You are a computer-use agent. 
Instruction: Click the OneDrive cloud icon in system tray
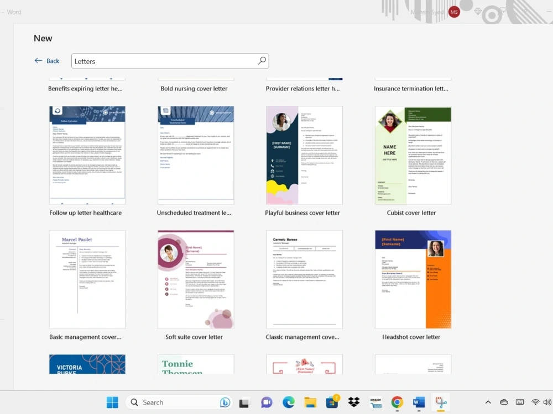[x=504, y=402]
